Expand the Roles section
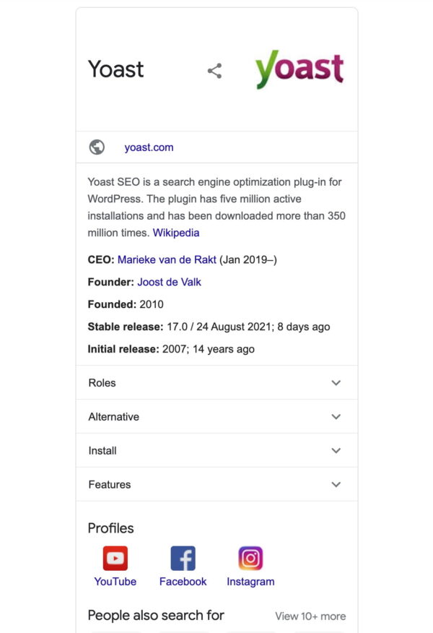Screen dimensions: 433x633 point(216,382)
